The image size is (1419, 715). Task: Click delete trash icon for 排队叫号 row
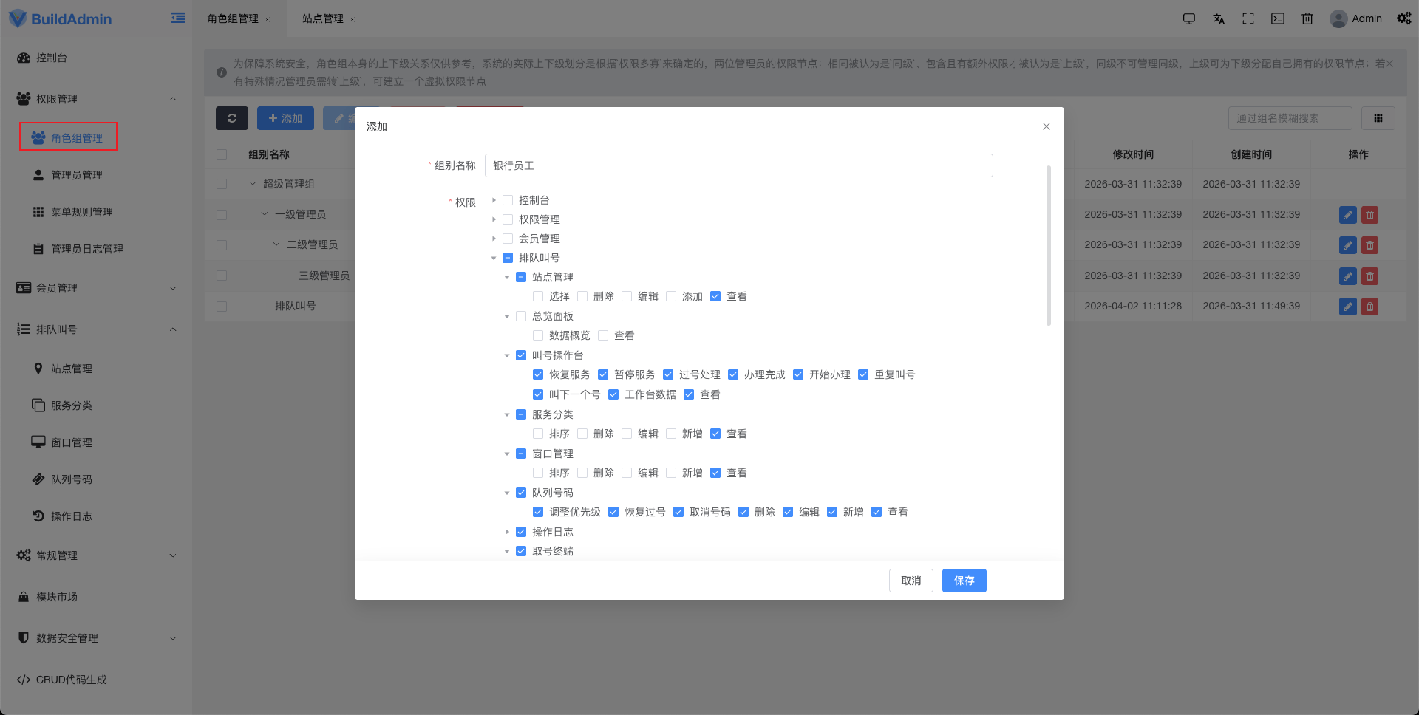click(x=1369, y=307)
